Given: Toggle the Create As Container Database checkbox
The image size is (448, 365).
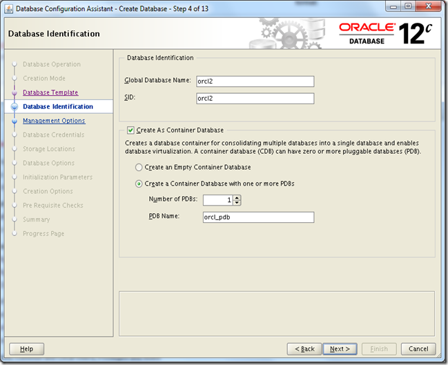Looking at the screenshot, I should 130,130.
